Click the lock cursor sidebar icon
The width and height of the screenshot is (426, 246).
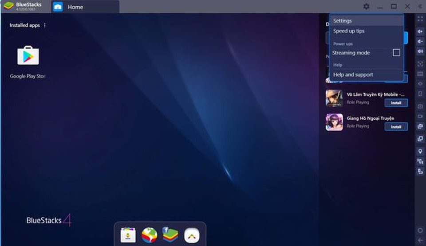[420, 64]
